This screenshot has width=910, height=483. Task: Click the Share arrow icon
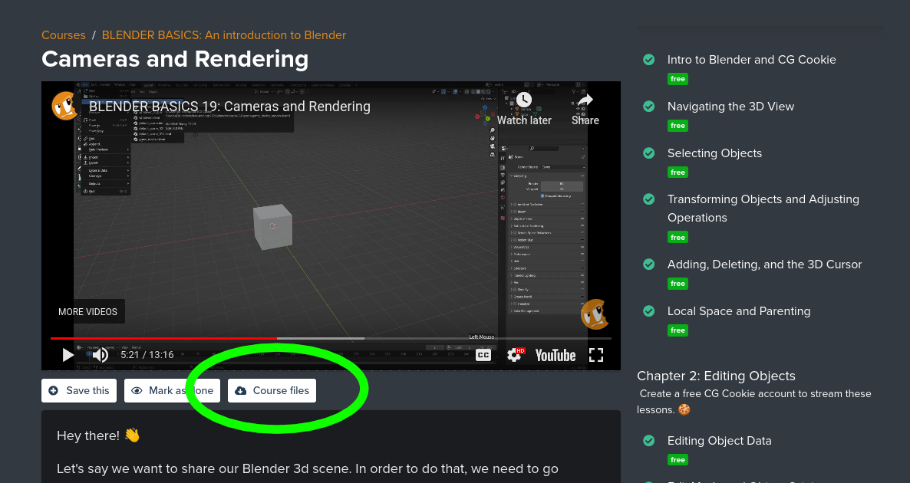tap(585, 101)
